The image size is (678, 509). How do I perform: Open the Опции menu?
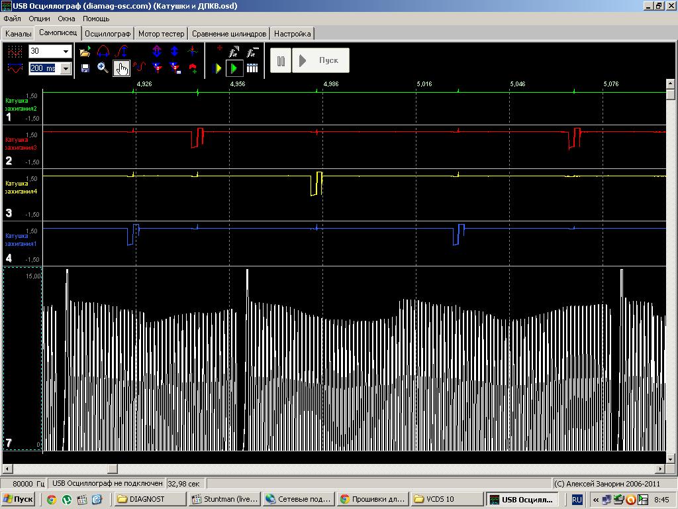click(x=39, y=19)
